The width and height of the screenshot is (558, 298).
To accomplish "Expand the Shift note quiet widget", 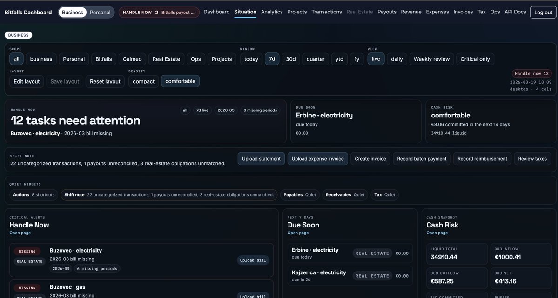I will (x=169, y=195).
